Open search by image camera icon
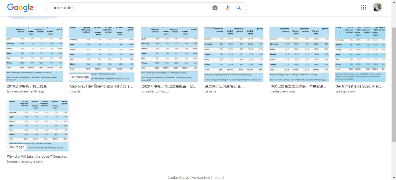 pyautogui.click(x=215, y=8)
